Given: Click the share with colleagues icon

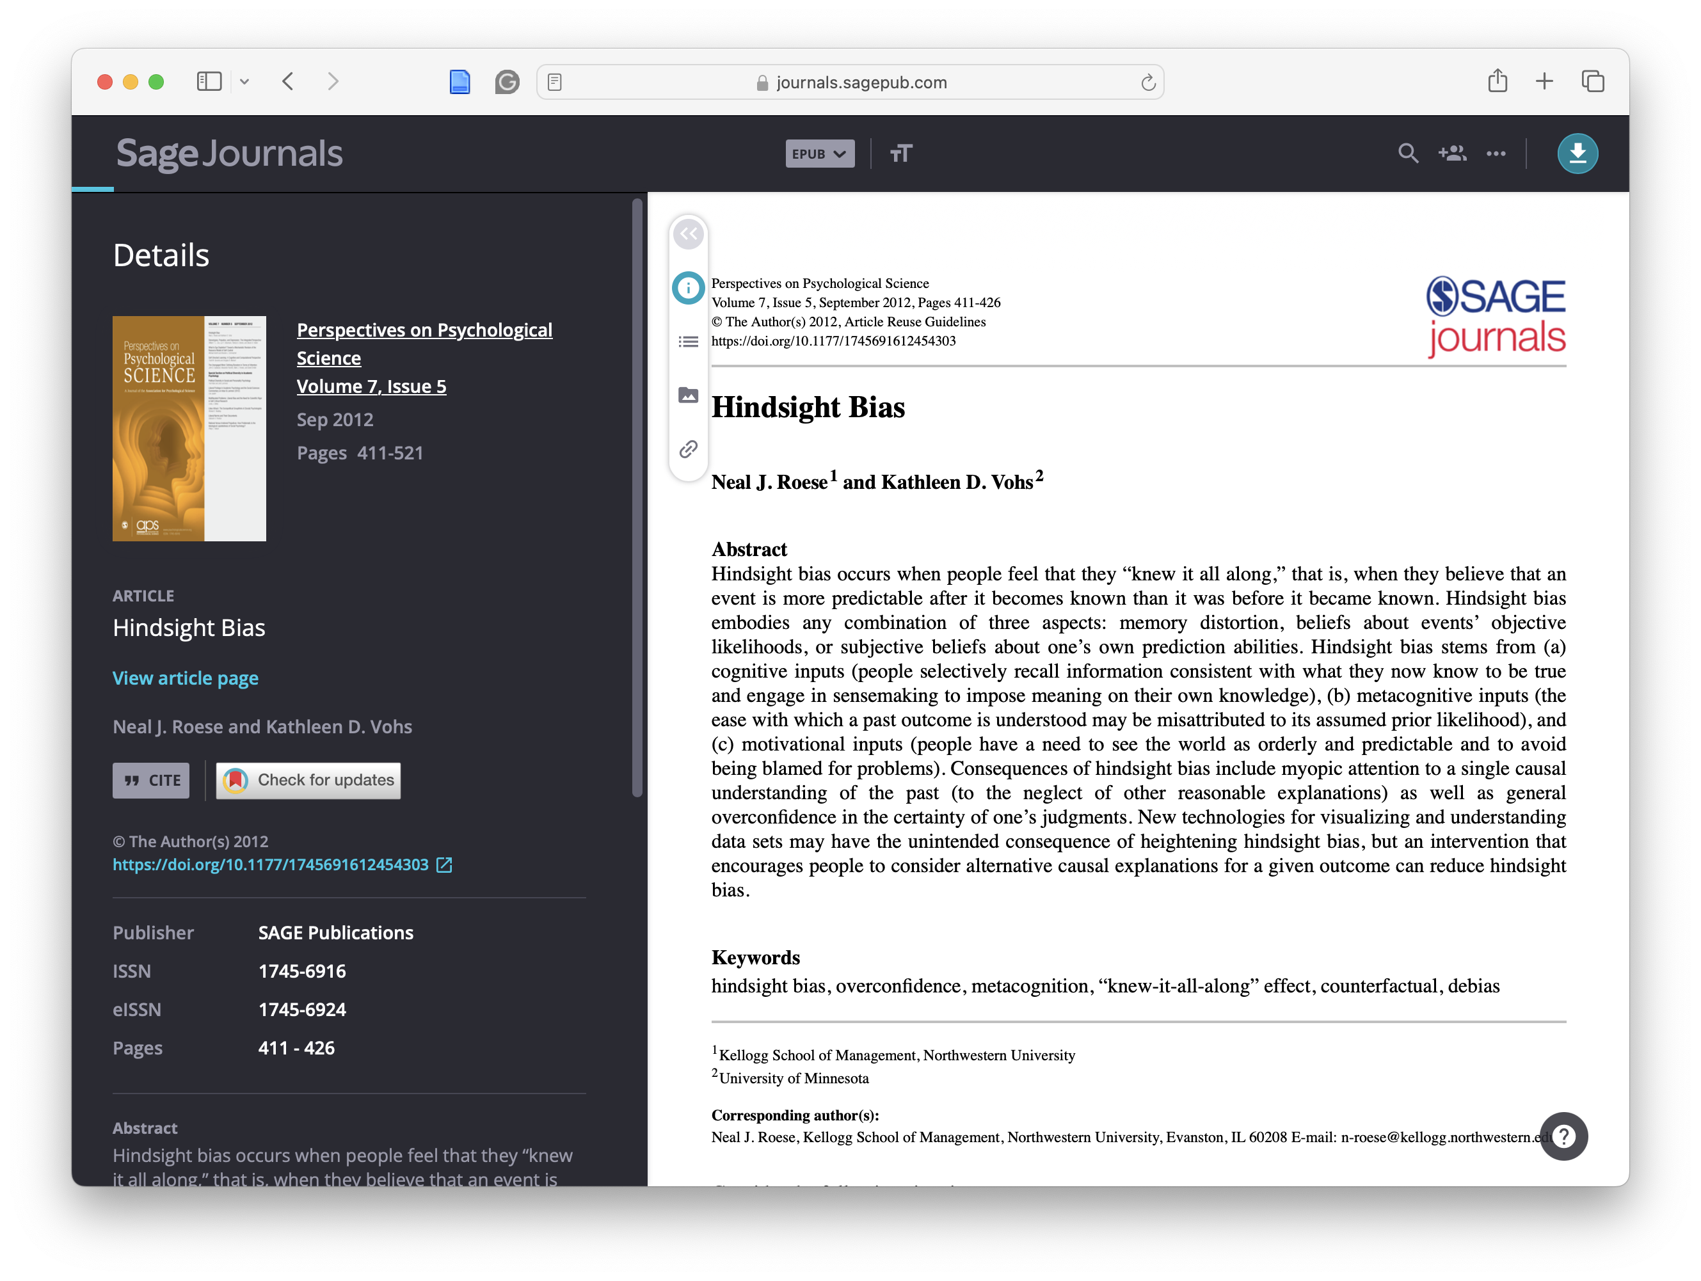Looking at the screenshot, I should pyautogui.click(x=1452, y=154).
